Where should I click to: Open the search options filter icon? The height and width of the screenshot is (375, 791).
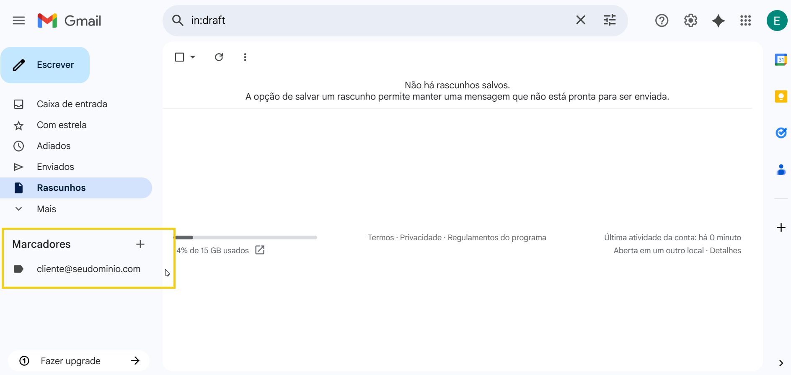pyautogui.click(x=610, y=20)
